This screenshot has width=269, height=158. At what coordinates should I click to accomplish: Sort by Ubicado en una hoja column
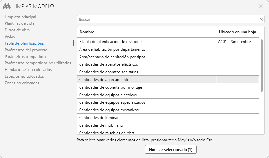tap(237, 32)
